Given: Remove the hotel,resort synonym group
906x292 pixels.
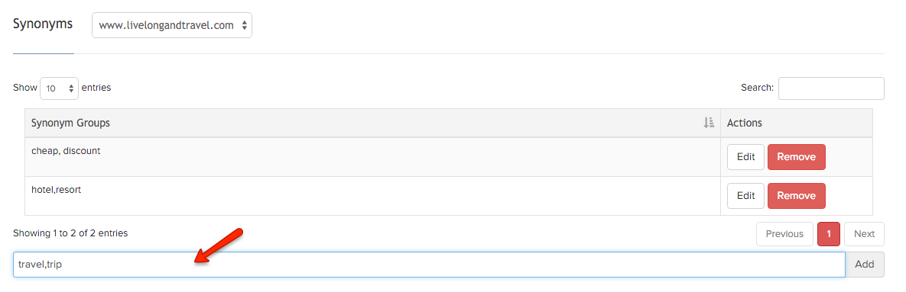Looking at the screenshot, I should pos(796,196).
